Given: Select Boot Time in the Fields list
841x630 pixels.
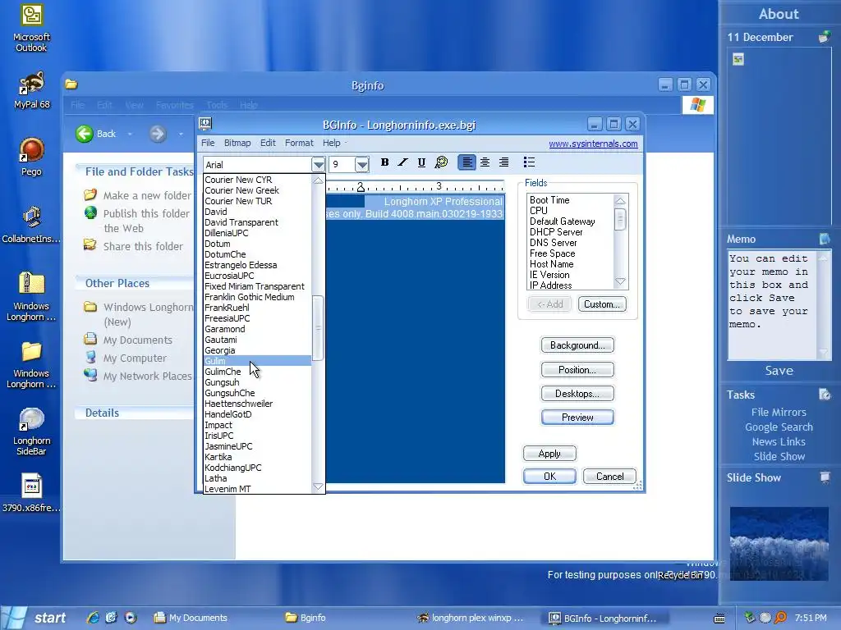Looking at the screenshot, I should click(570, 200).
